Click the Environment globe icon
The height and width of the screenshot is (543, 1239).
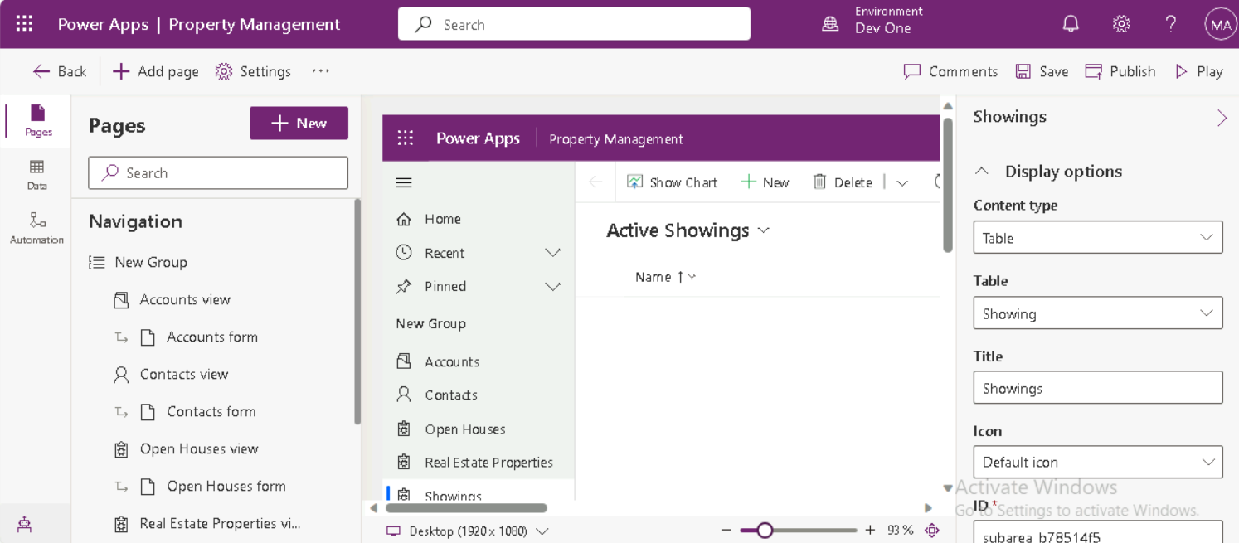click(x=830, y=25)
